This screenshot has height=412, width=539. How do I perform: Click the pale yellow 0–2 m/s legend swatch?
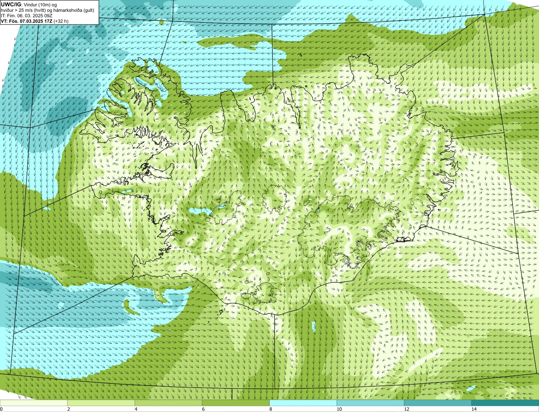coord(34,403)
